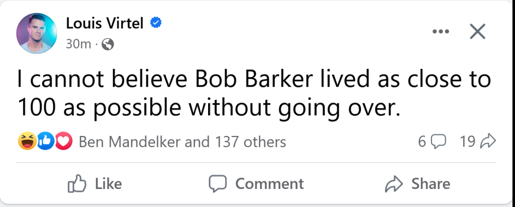View Ben Mandelker and 137 others reactions
This screenshot has width=515, height=207.
point(182,142)
